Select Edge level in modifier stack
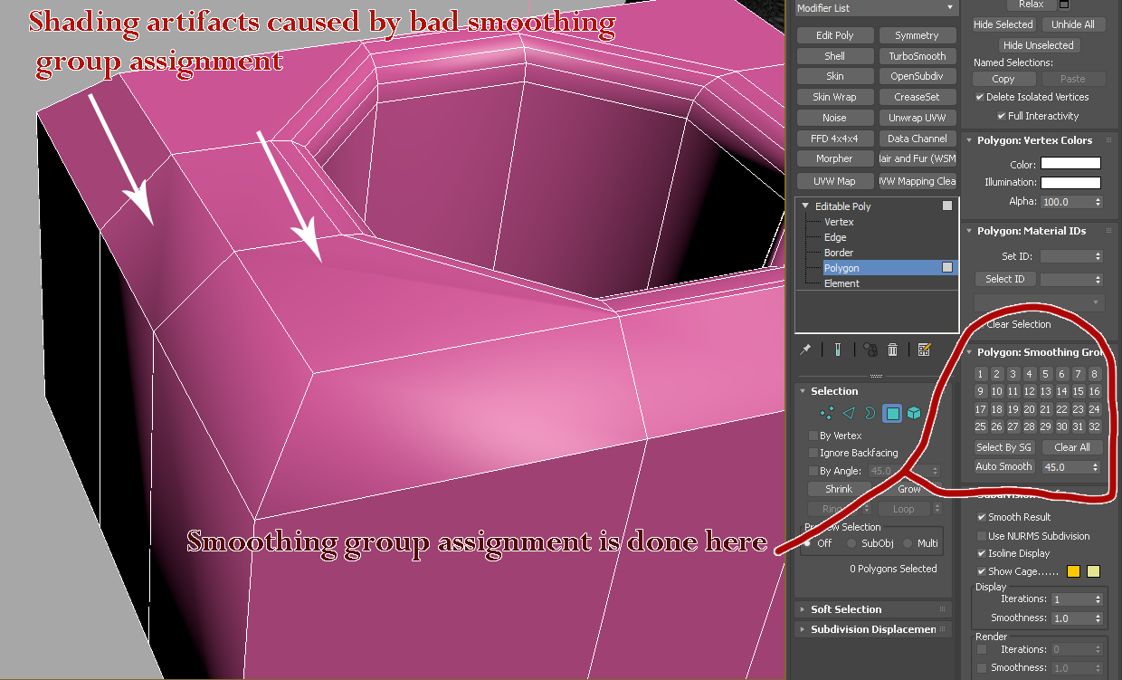1122x680 pixels. [x=835, y=237]
